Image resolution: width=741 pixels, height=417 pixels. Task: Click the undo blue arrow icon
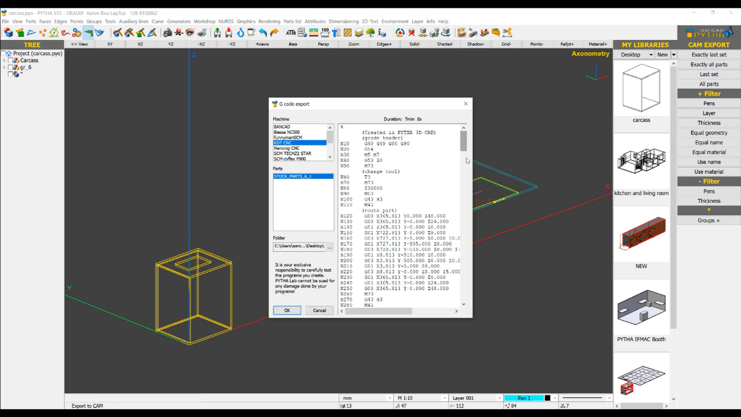point(263,33)
